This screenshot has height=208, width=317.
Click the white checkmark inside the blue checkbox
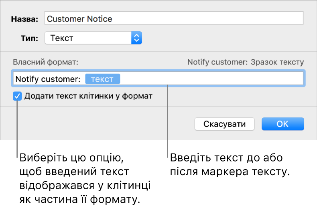17,96
